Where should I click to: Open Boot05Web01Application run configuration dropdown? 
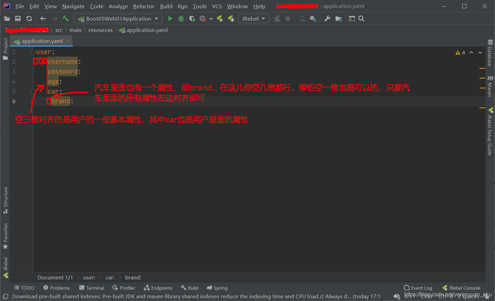118,19
